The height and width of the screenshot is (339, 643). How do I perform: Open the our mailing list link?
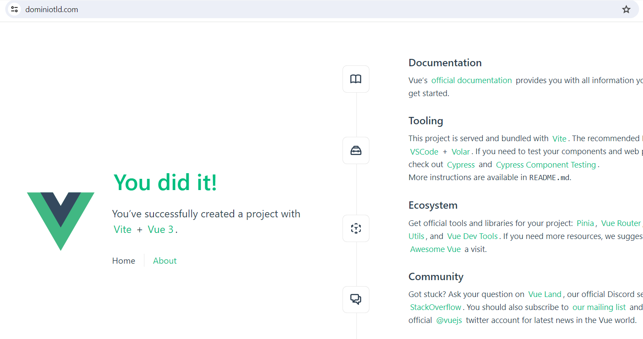pyautogui.click(x=599, y=307)
